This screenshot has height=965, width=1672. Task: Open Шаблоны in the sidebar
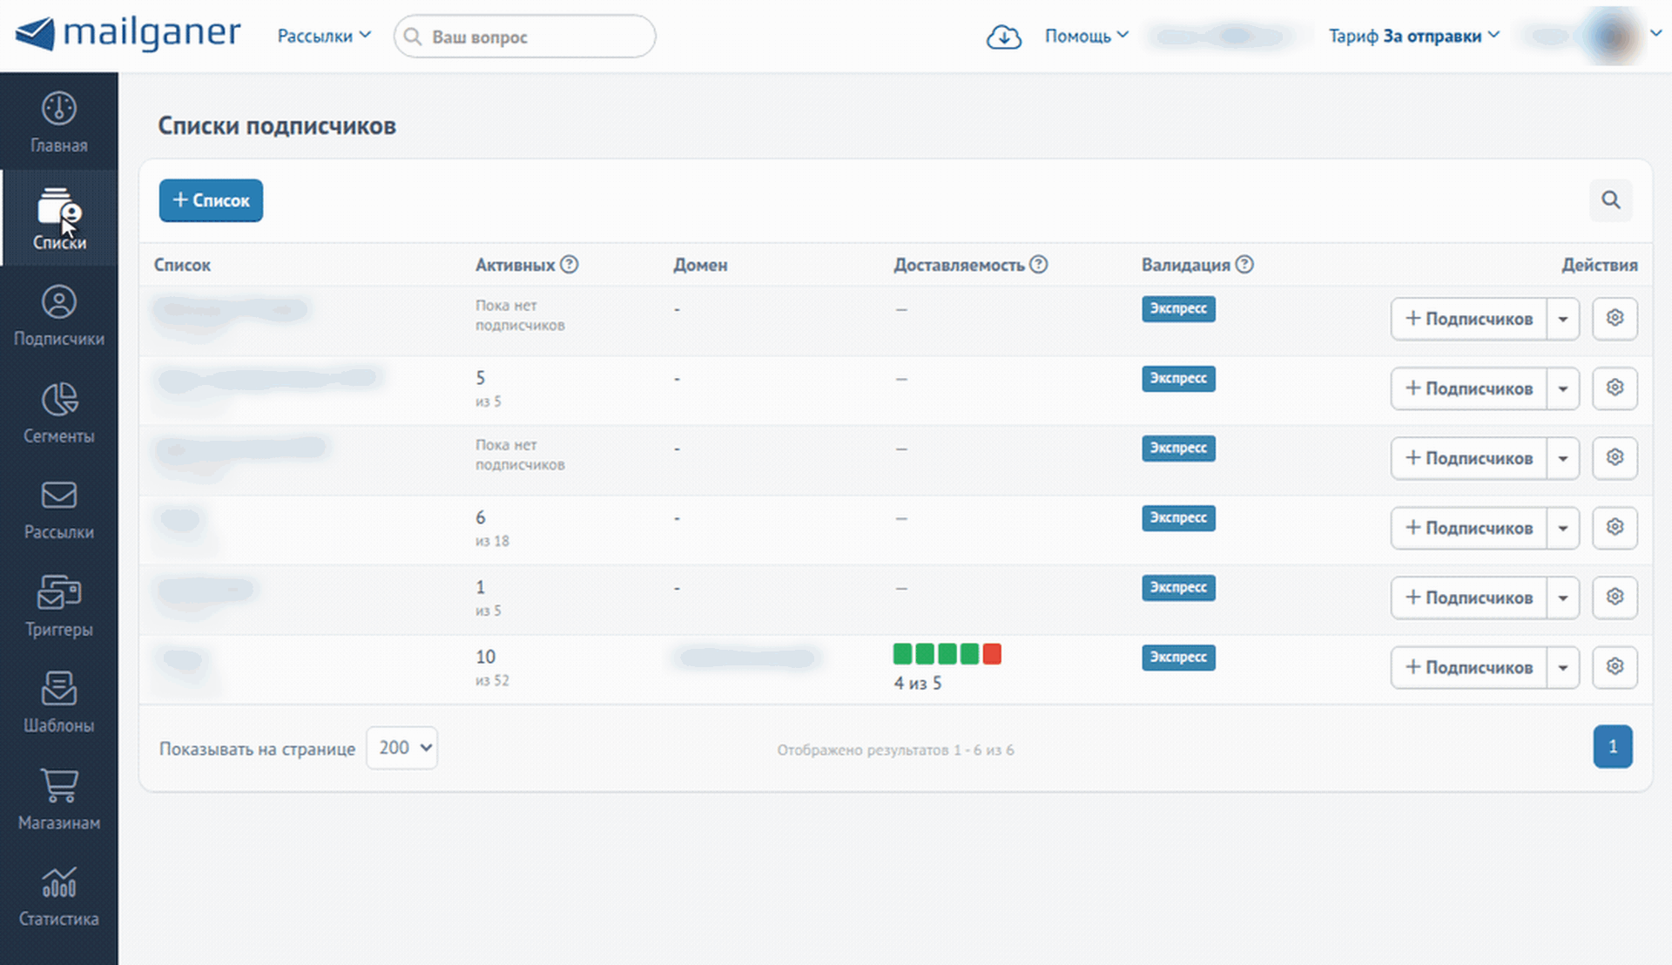coord(58,703)
